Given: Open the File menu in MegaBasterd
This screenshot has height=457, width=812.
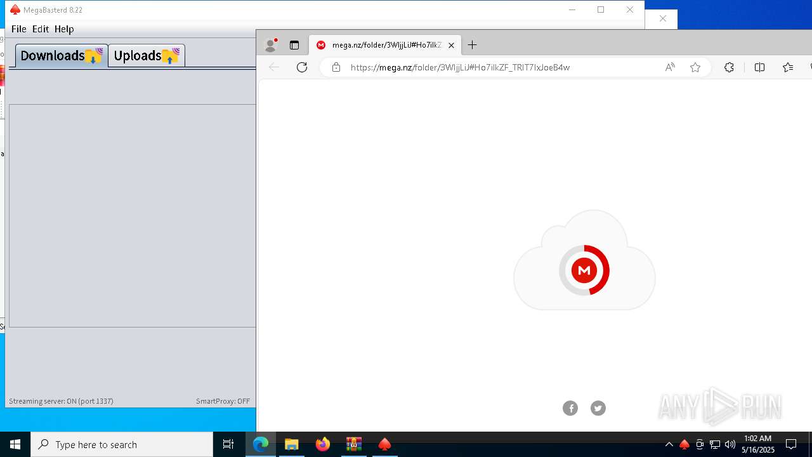Looking at the screenshot, I should 18,29.
